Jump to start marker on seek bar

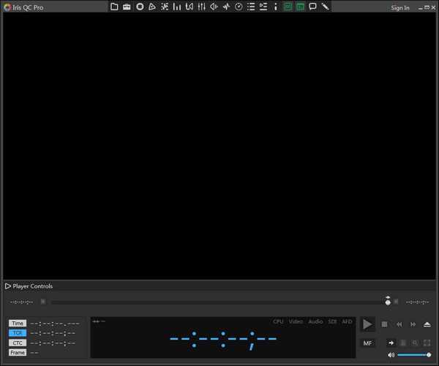pos(43,302)
